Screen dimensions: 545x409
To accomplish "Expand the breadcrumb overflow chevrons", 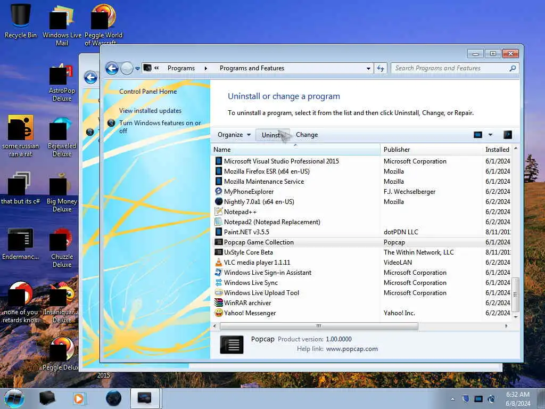I will [x=157, y=68].
